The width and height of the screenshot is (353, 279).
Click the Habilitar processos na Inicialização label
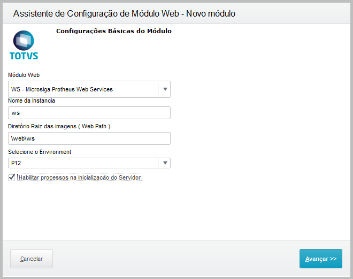point(80,177)
